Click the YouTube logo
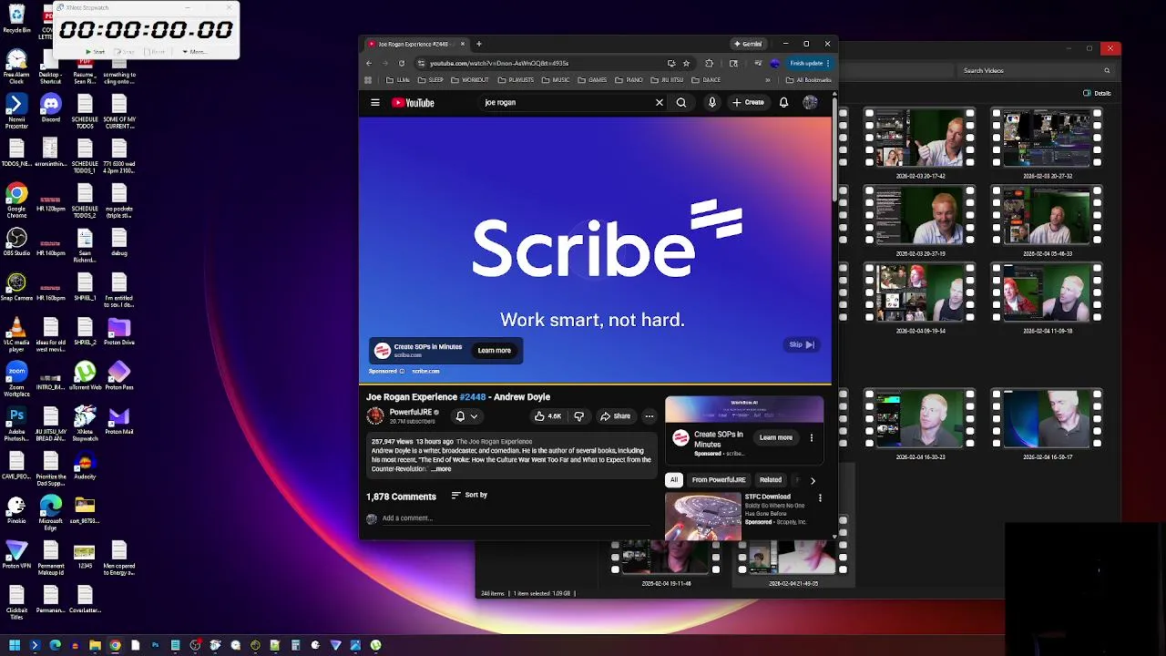Screen dimensions: 1166x656 click(x=413, y=103)
